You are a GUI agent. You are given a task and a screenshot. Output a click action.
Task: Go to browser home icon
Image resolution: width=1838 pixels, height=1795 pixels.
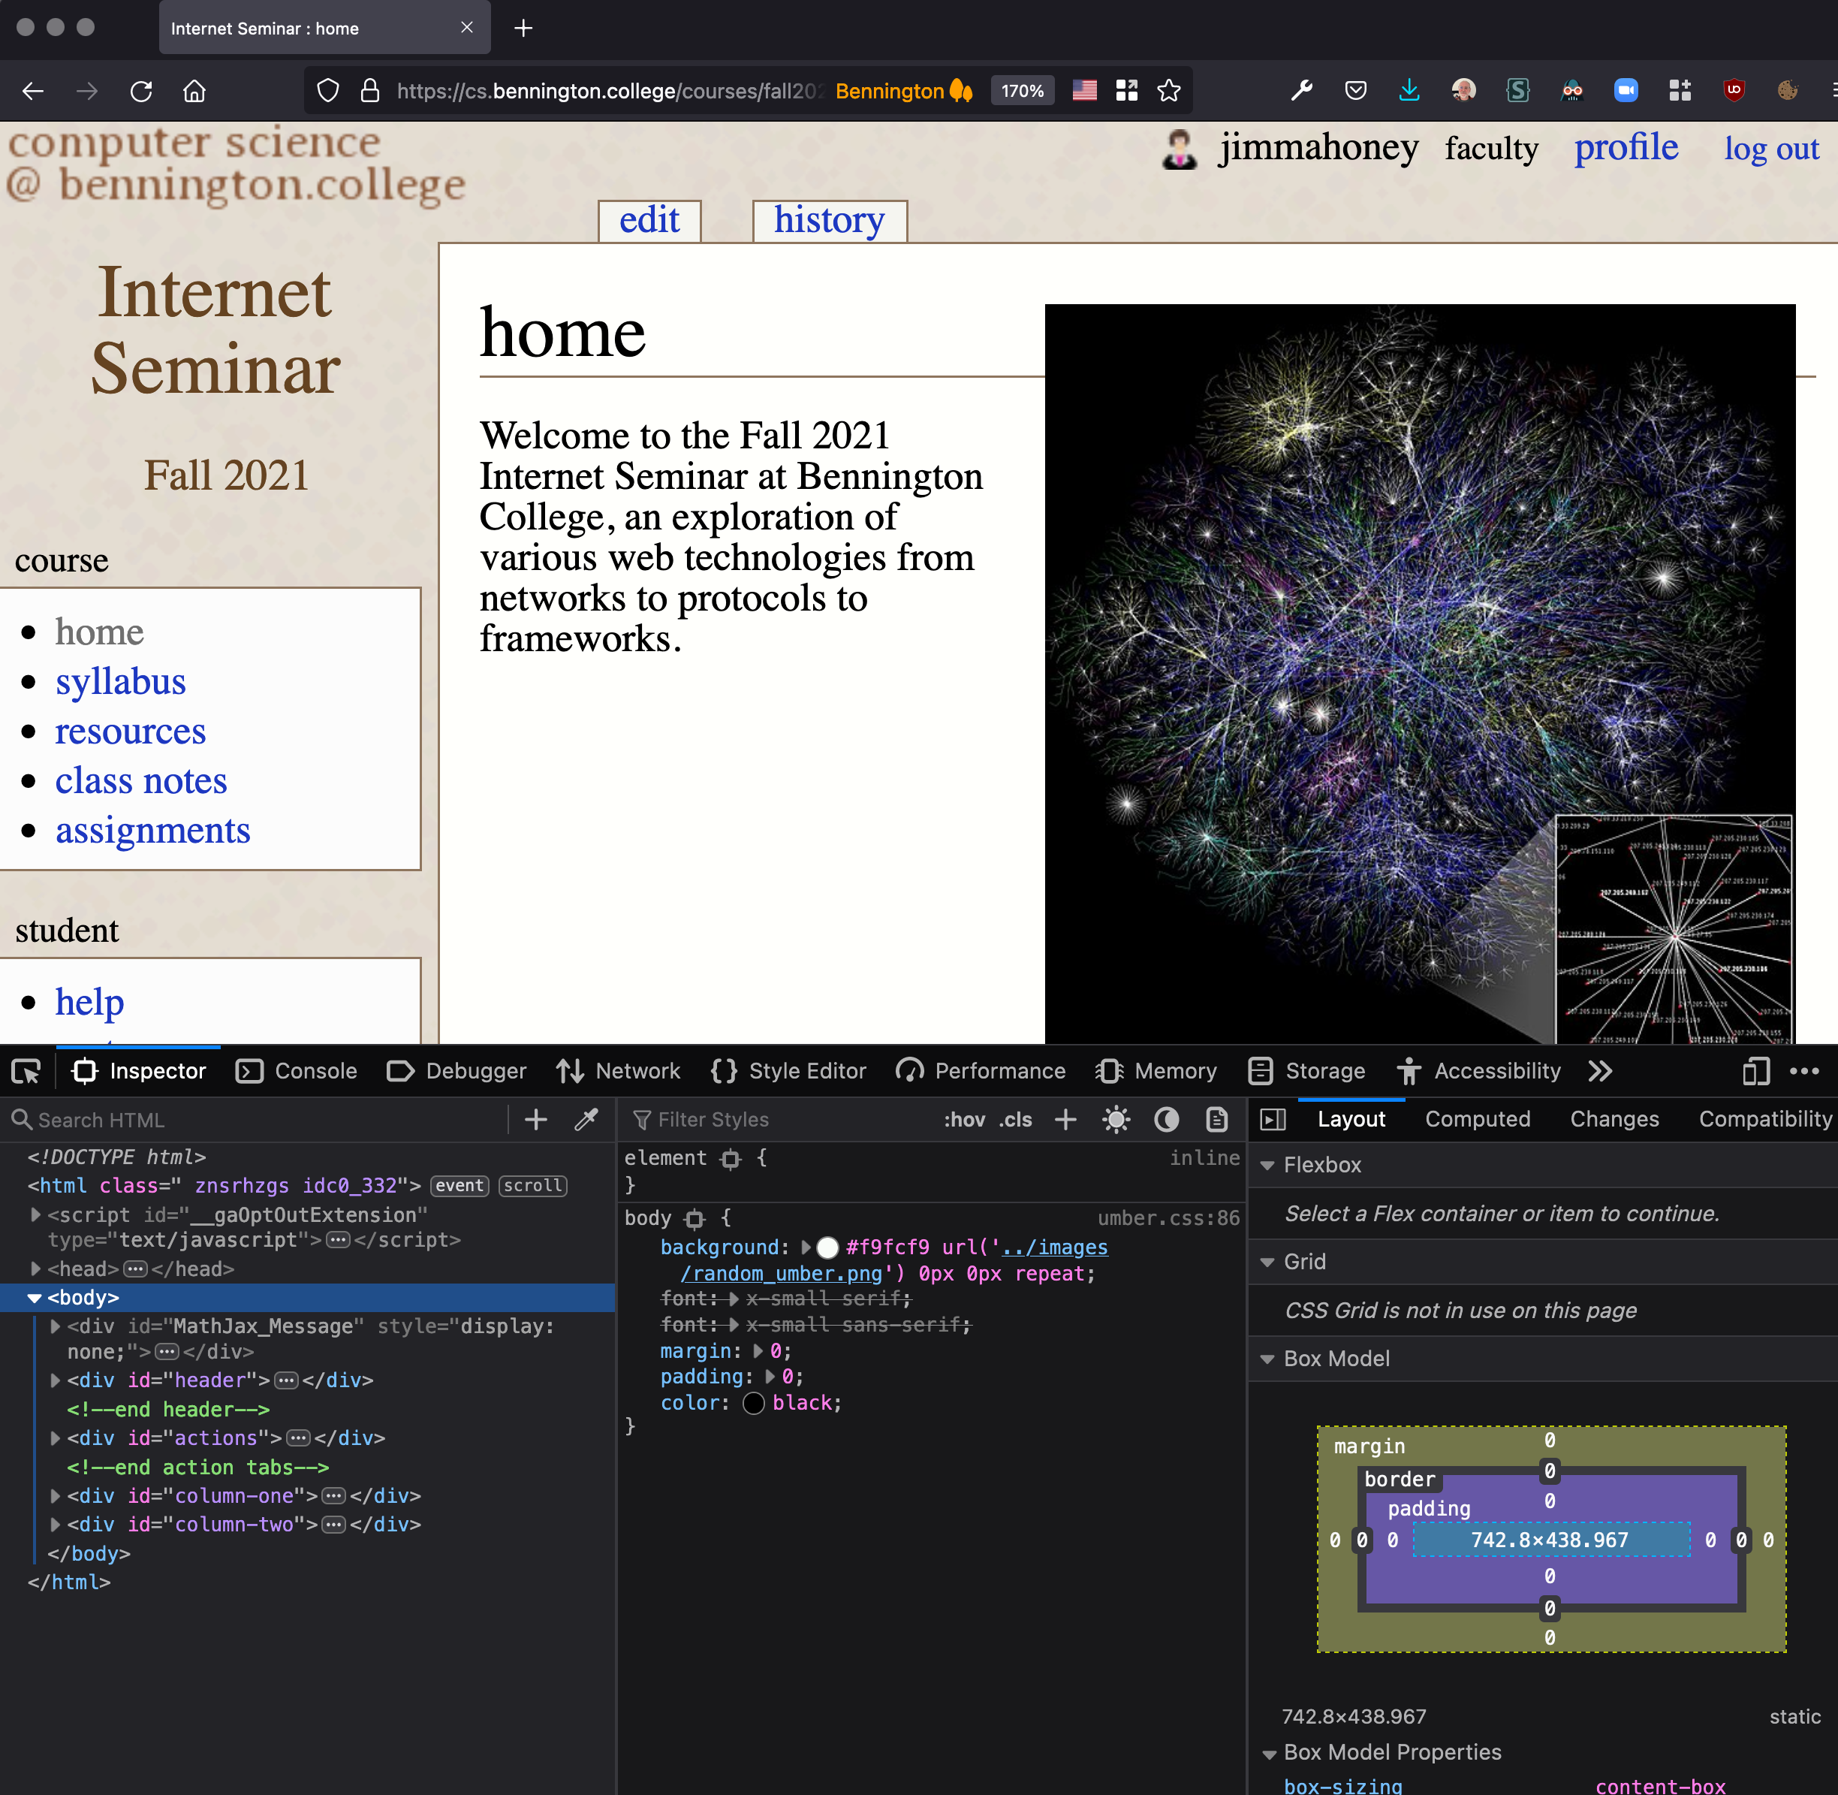pyautogui.click(x=194, y=91)
